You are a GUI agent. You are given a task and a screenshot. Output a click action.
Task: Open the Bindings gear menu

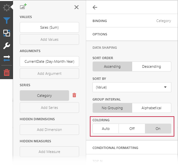tap(6, 8)
